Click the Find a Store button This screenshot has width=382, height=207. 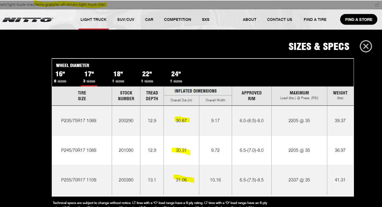click(359, 19)
